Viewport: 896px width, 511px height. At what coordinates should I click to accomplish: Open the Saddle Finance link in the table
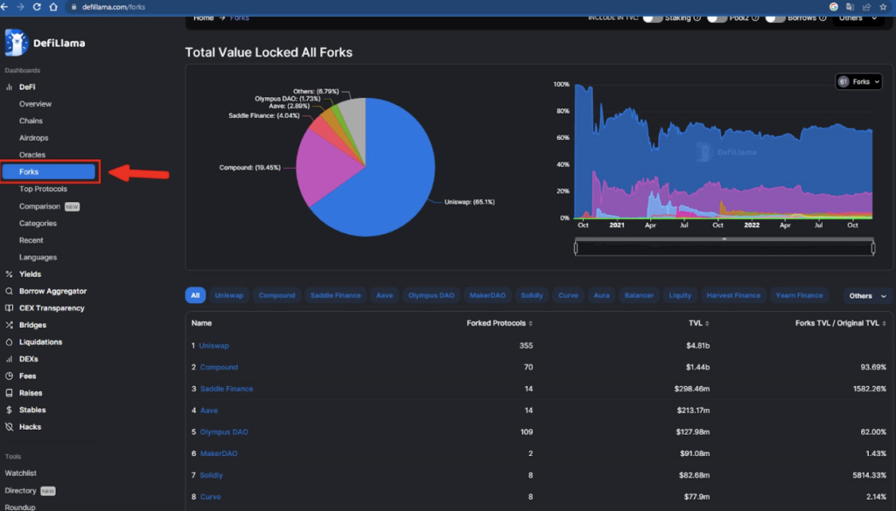[x=227, y=389]
